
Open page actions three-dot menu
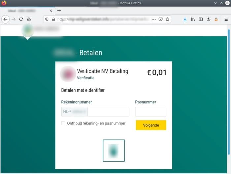click(x=154, y=19)
